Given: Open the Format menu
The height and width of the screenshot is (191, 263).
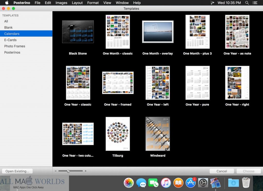Looking at the screenshot, I should click(93, 3).
